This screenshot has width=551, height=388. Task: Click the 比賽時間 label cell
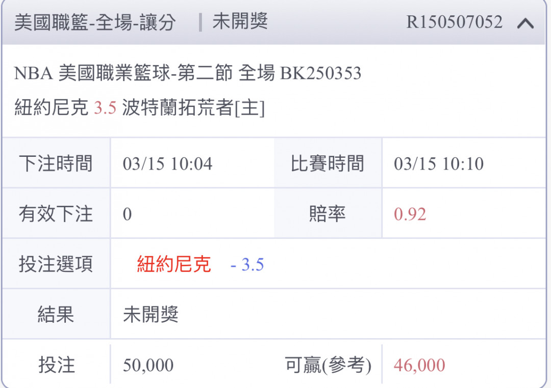coord(328,163)
